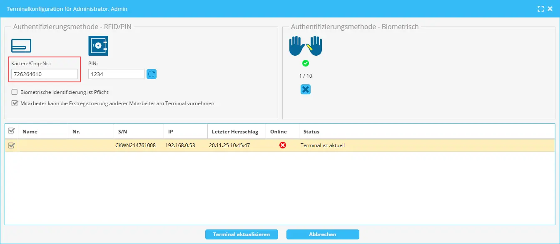The height and width of the screenshot is (244, 560).
Task: Delete biometric data with blue X button
Action: [x=306, y=89]
